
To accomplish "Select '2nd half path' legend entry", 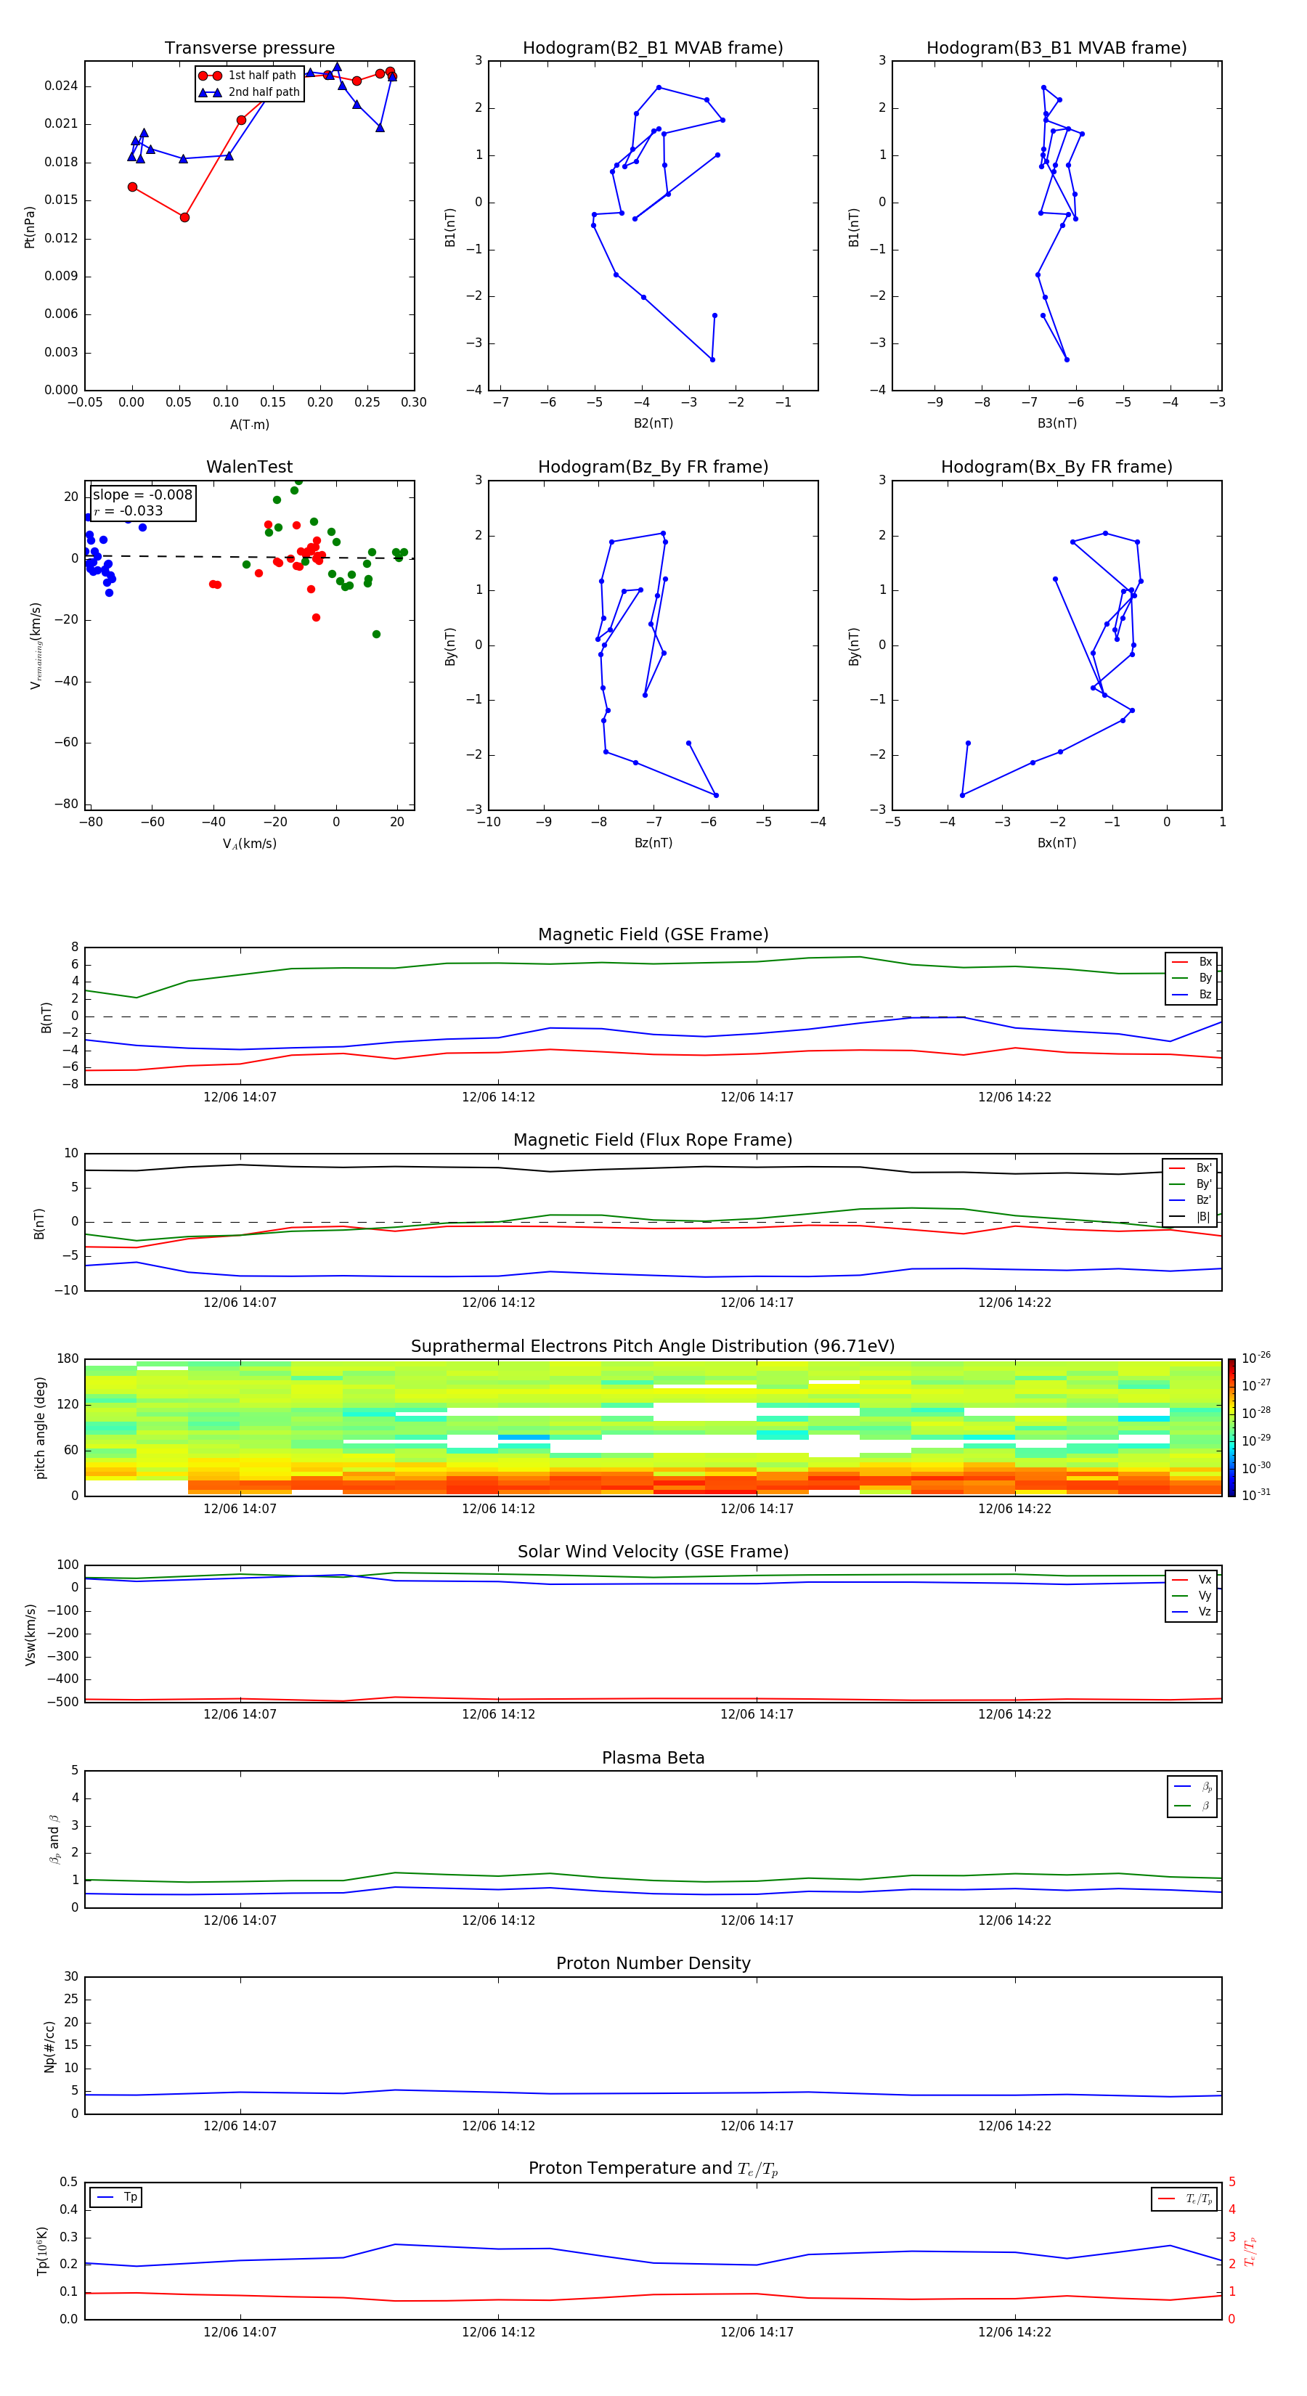I will click(249, 92).
